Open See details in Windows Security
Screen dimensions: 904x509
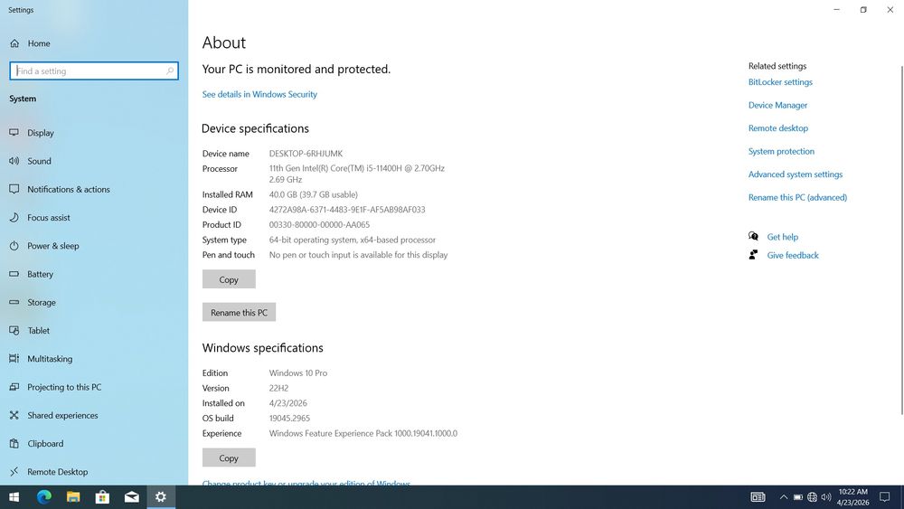coord(259,94)
